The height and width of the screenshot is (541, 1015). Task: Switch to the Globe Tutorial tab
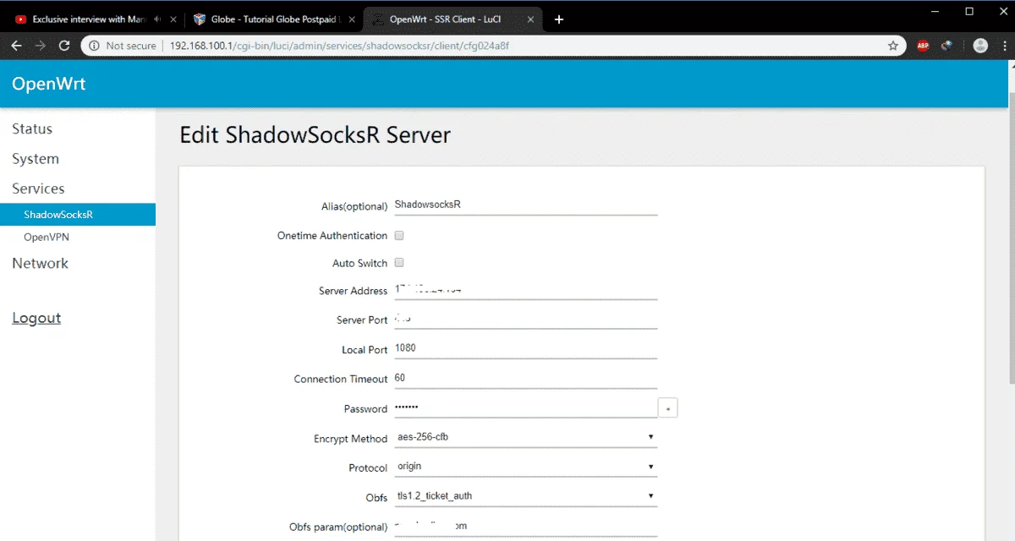pos(273,19)
